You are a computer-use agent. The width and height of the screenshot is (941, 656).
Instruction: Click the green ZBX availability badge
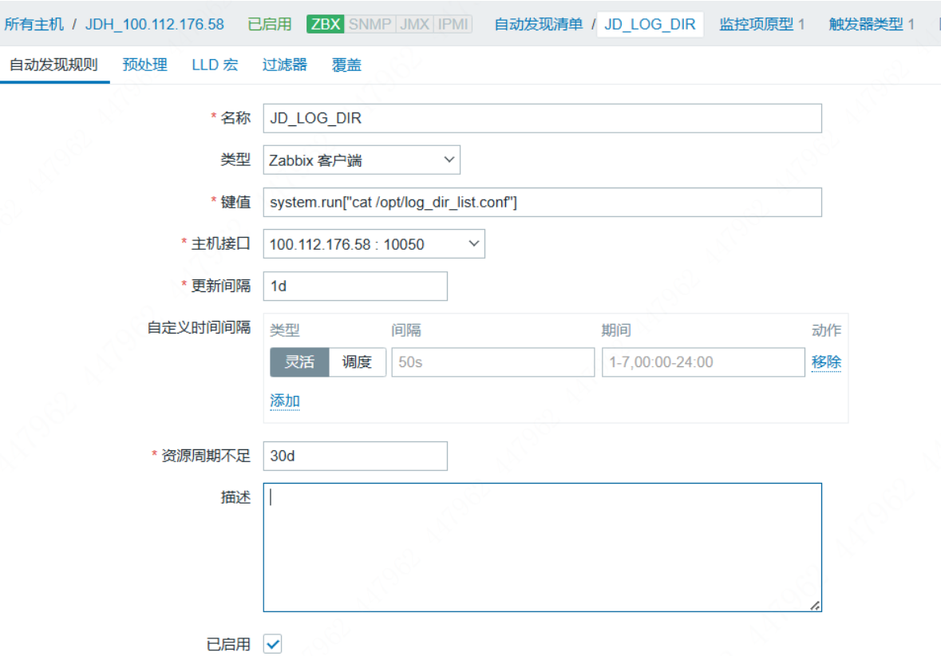click(325, 24)
